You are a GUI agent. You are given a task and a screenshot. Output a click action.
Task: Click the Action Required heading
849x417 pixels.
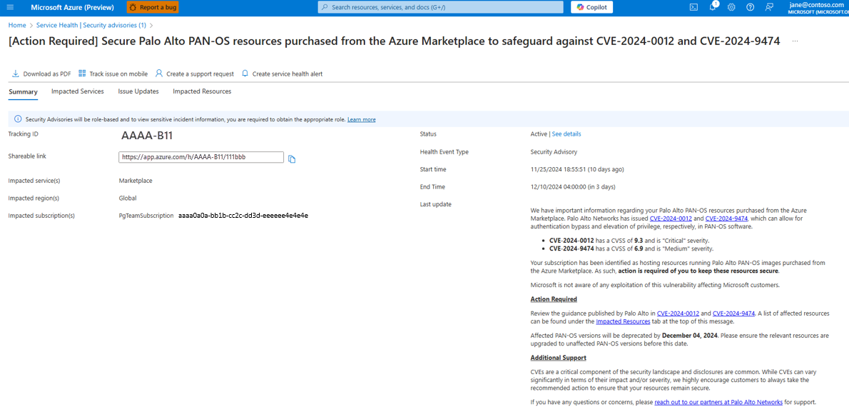point(554,299)
